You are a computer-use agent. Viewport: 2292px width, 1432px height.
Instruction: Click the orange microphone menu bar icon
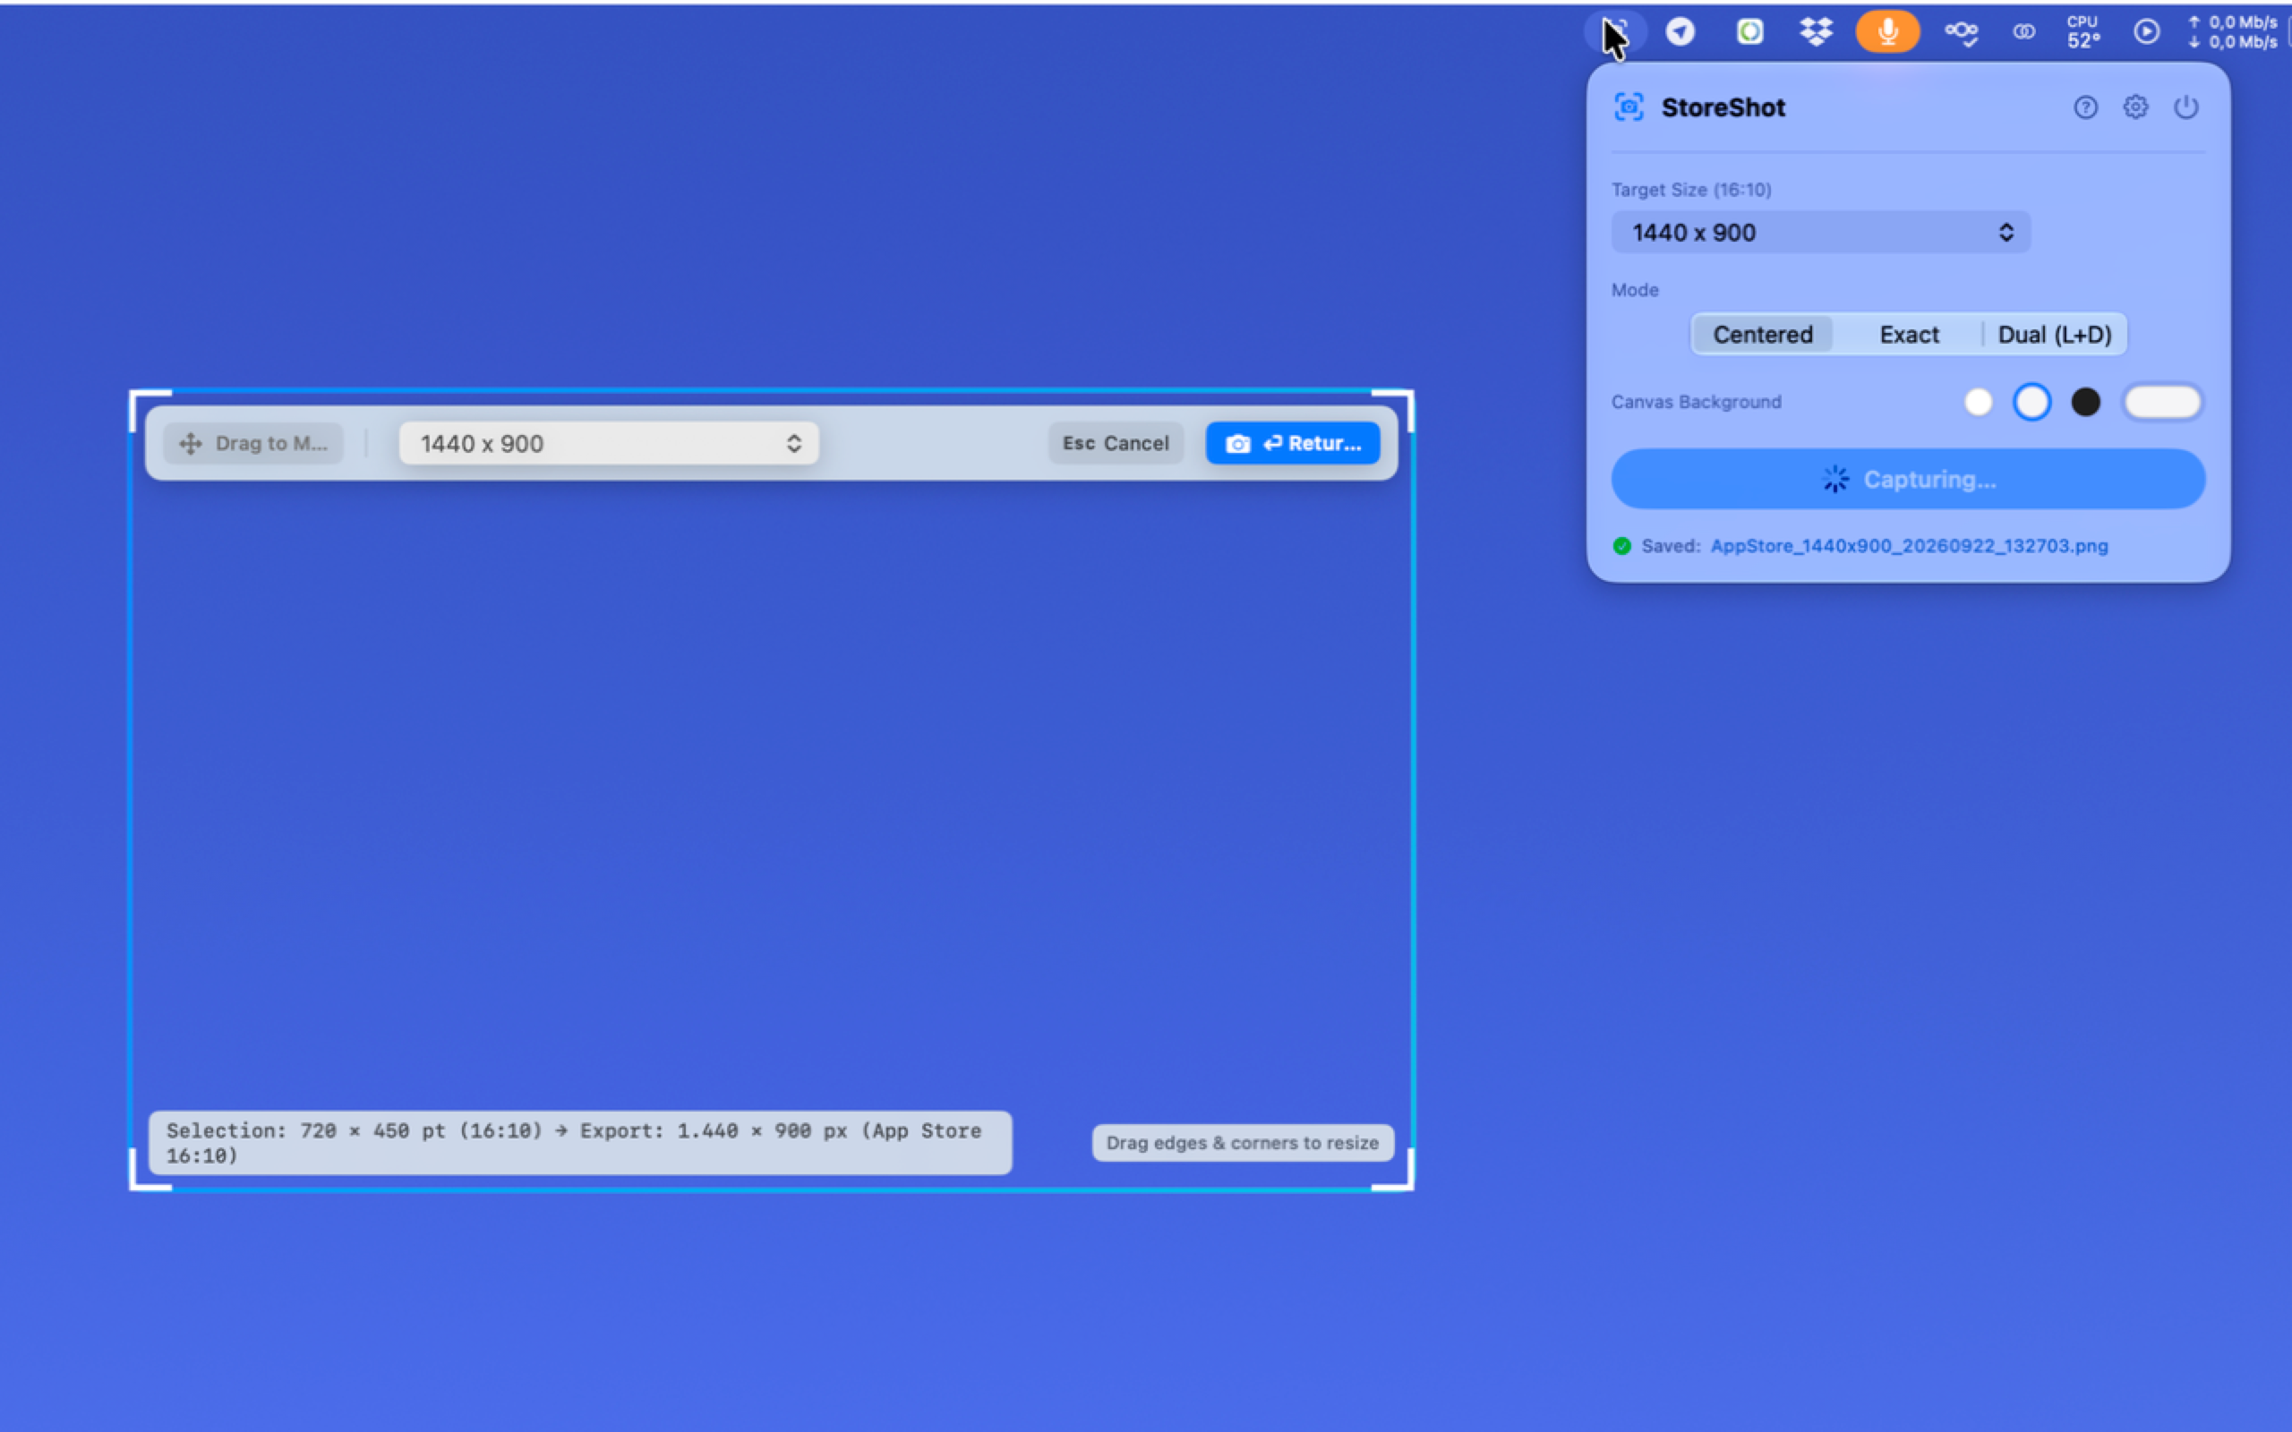point(1886,32)
